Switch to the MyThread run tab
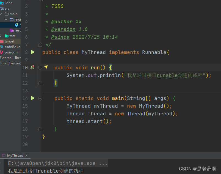This screenshot has height=174, width=221. (15, 155)
